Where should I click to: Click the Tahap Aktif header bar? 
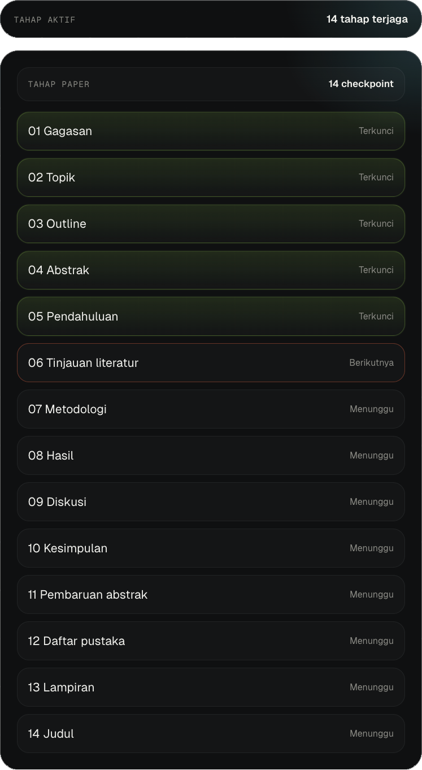211,19
